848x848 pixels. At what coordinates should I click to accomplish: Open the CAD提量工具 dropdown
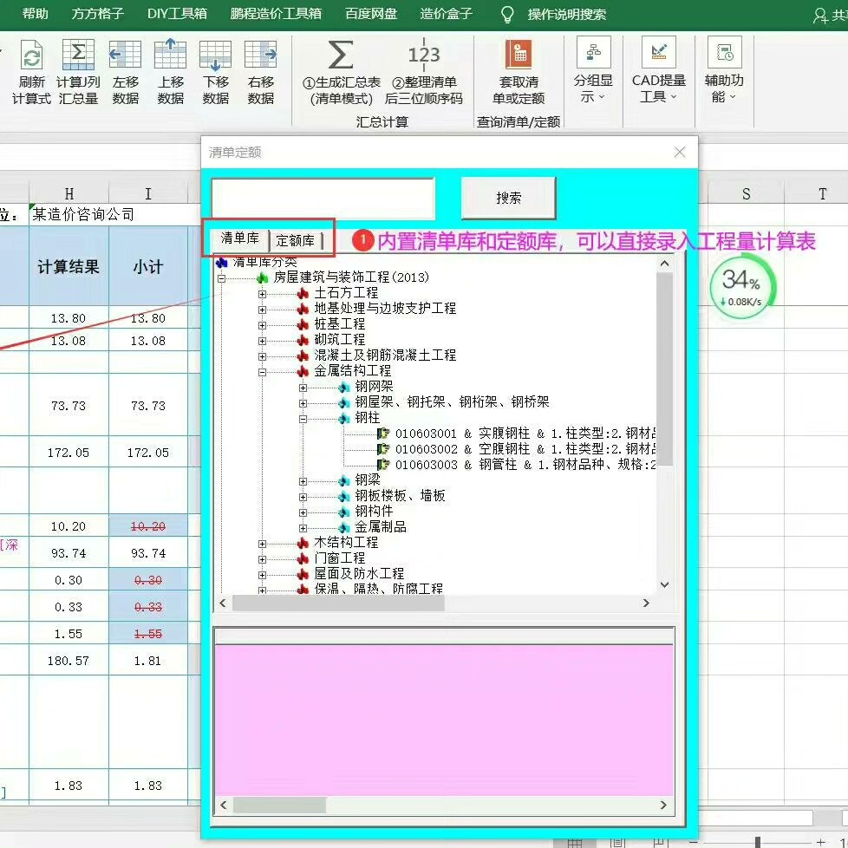coord(658,71)
